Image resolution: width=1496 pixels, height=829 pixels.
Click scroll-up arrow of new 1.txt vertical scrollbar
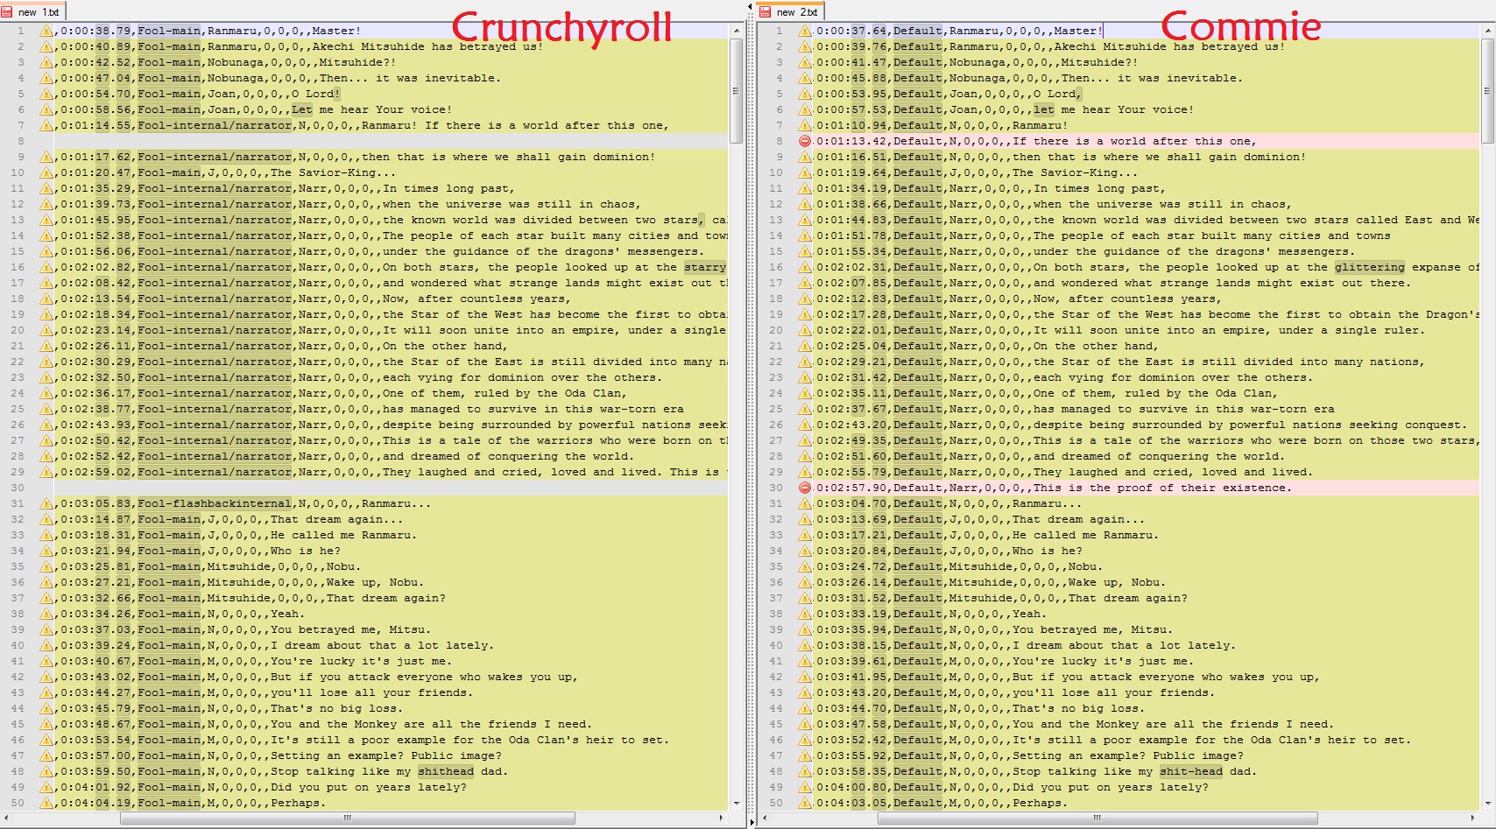(736, 31)
